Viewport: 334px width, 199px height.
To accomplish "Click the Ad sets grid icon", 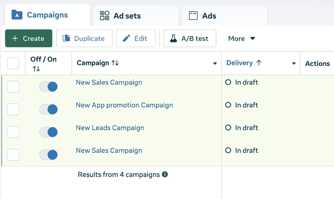I will tap(105, 16).
